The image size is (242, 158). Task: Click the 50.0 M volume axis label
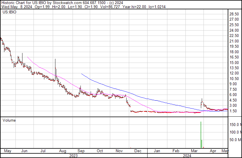(x=235, y=140)
